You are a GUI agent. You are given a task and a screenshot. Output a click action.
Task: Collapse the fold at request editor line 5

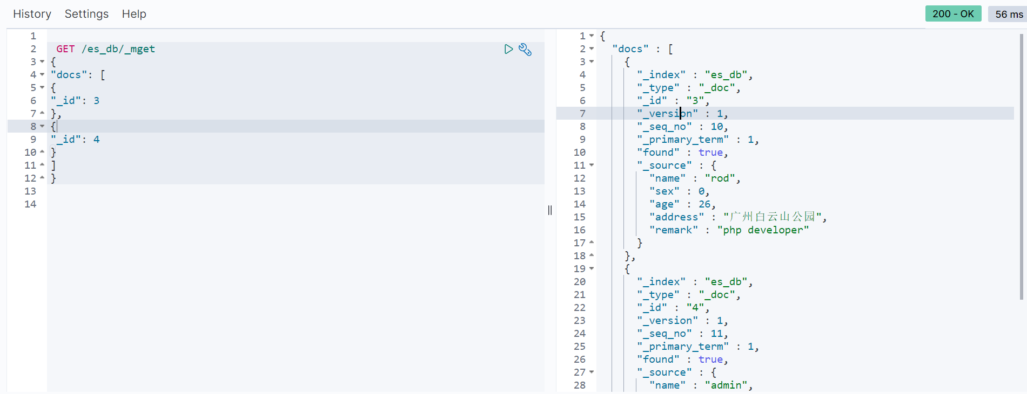(x=42, y=88)
